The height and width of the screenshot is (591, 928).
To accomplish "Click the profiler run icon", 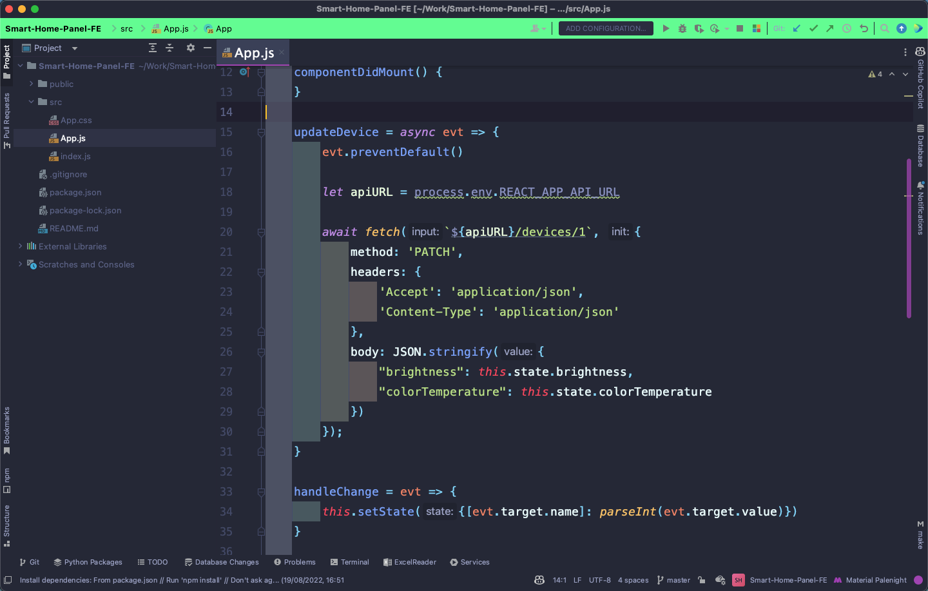I will click(715, 28).
